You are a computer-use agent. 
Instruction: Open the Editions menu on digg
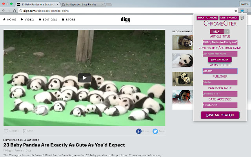click(49, 20)
